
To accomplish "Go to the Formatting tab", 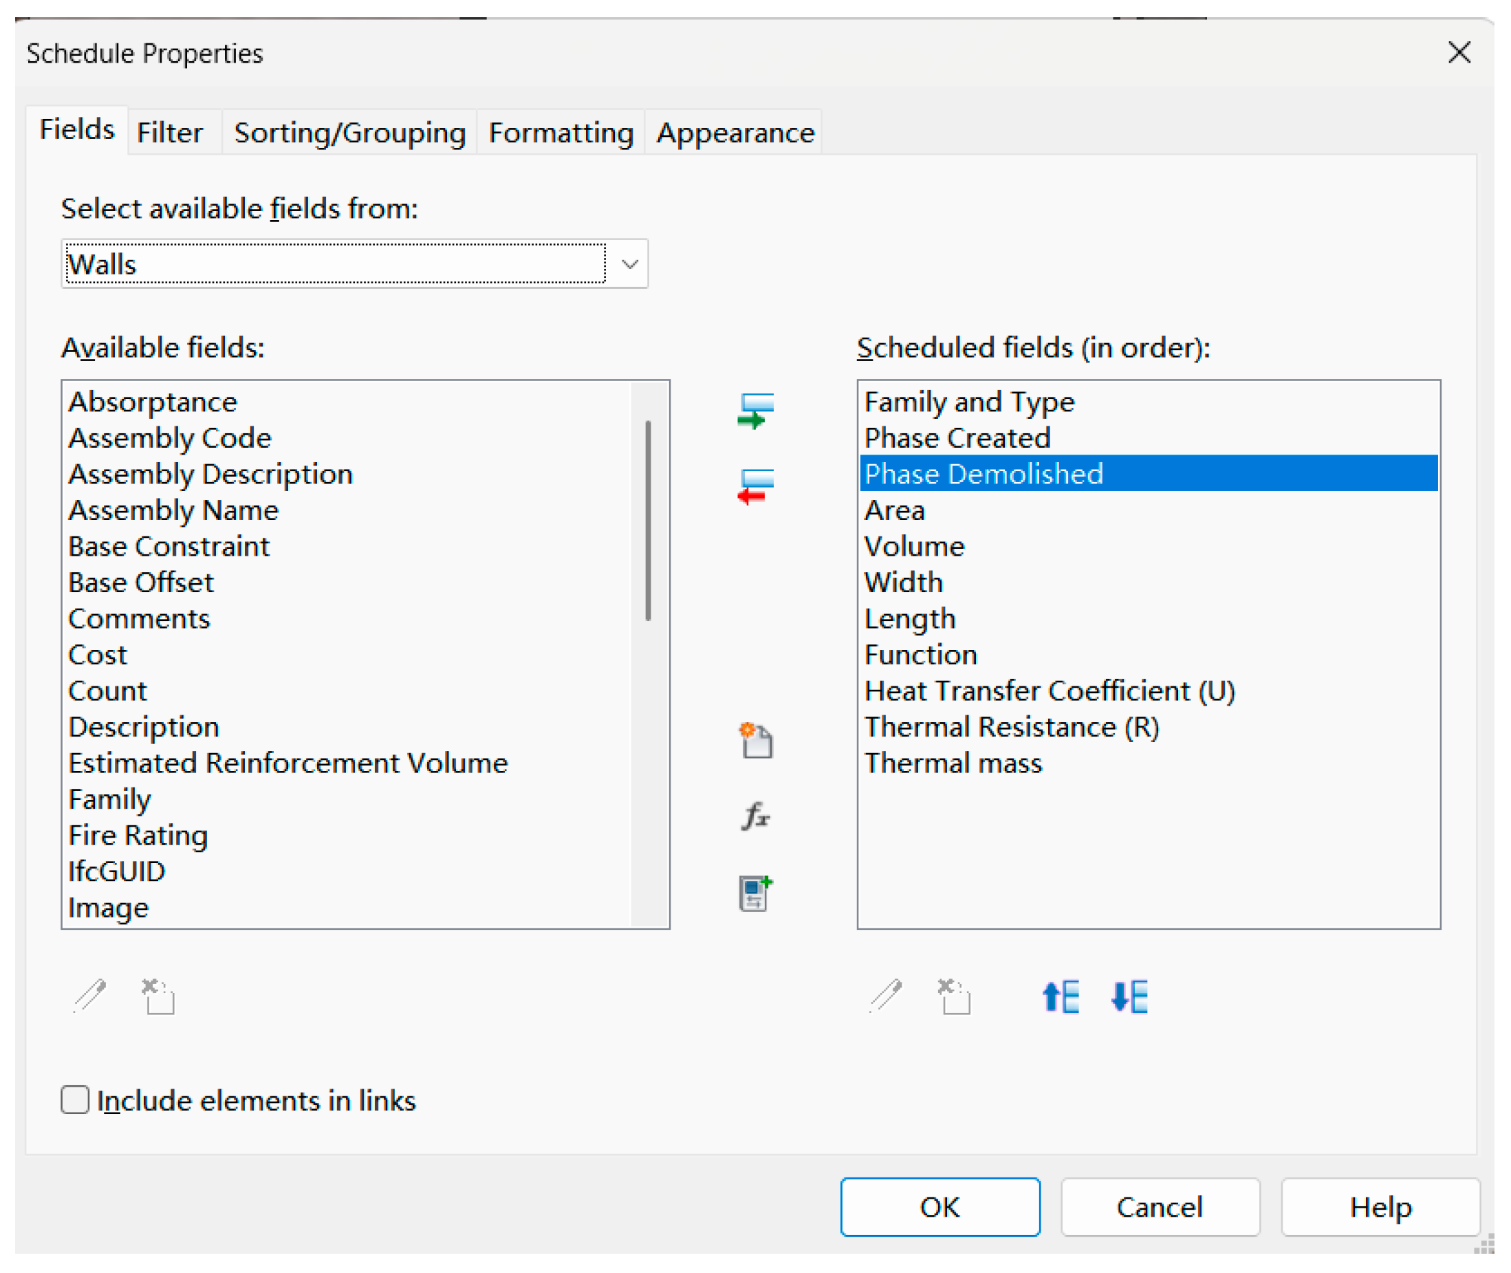I will (x=561, y=133).
